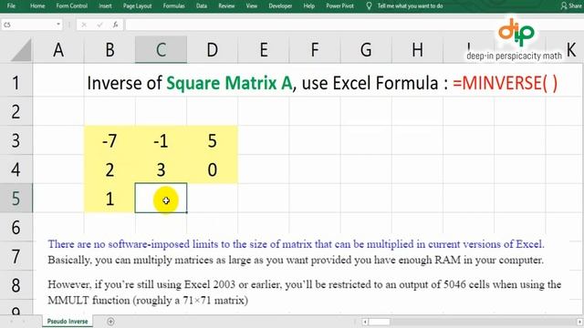Image resolution: width=584 pixels, height=328 pixels.
Task: Click the Share button
Action: pyautogui.click(x=571, y=6)
